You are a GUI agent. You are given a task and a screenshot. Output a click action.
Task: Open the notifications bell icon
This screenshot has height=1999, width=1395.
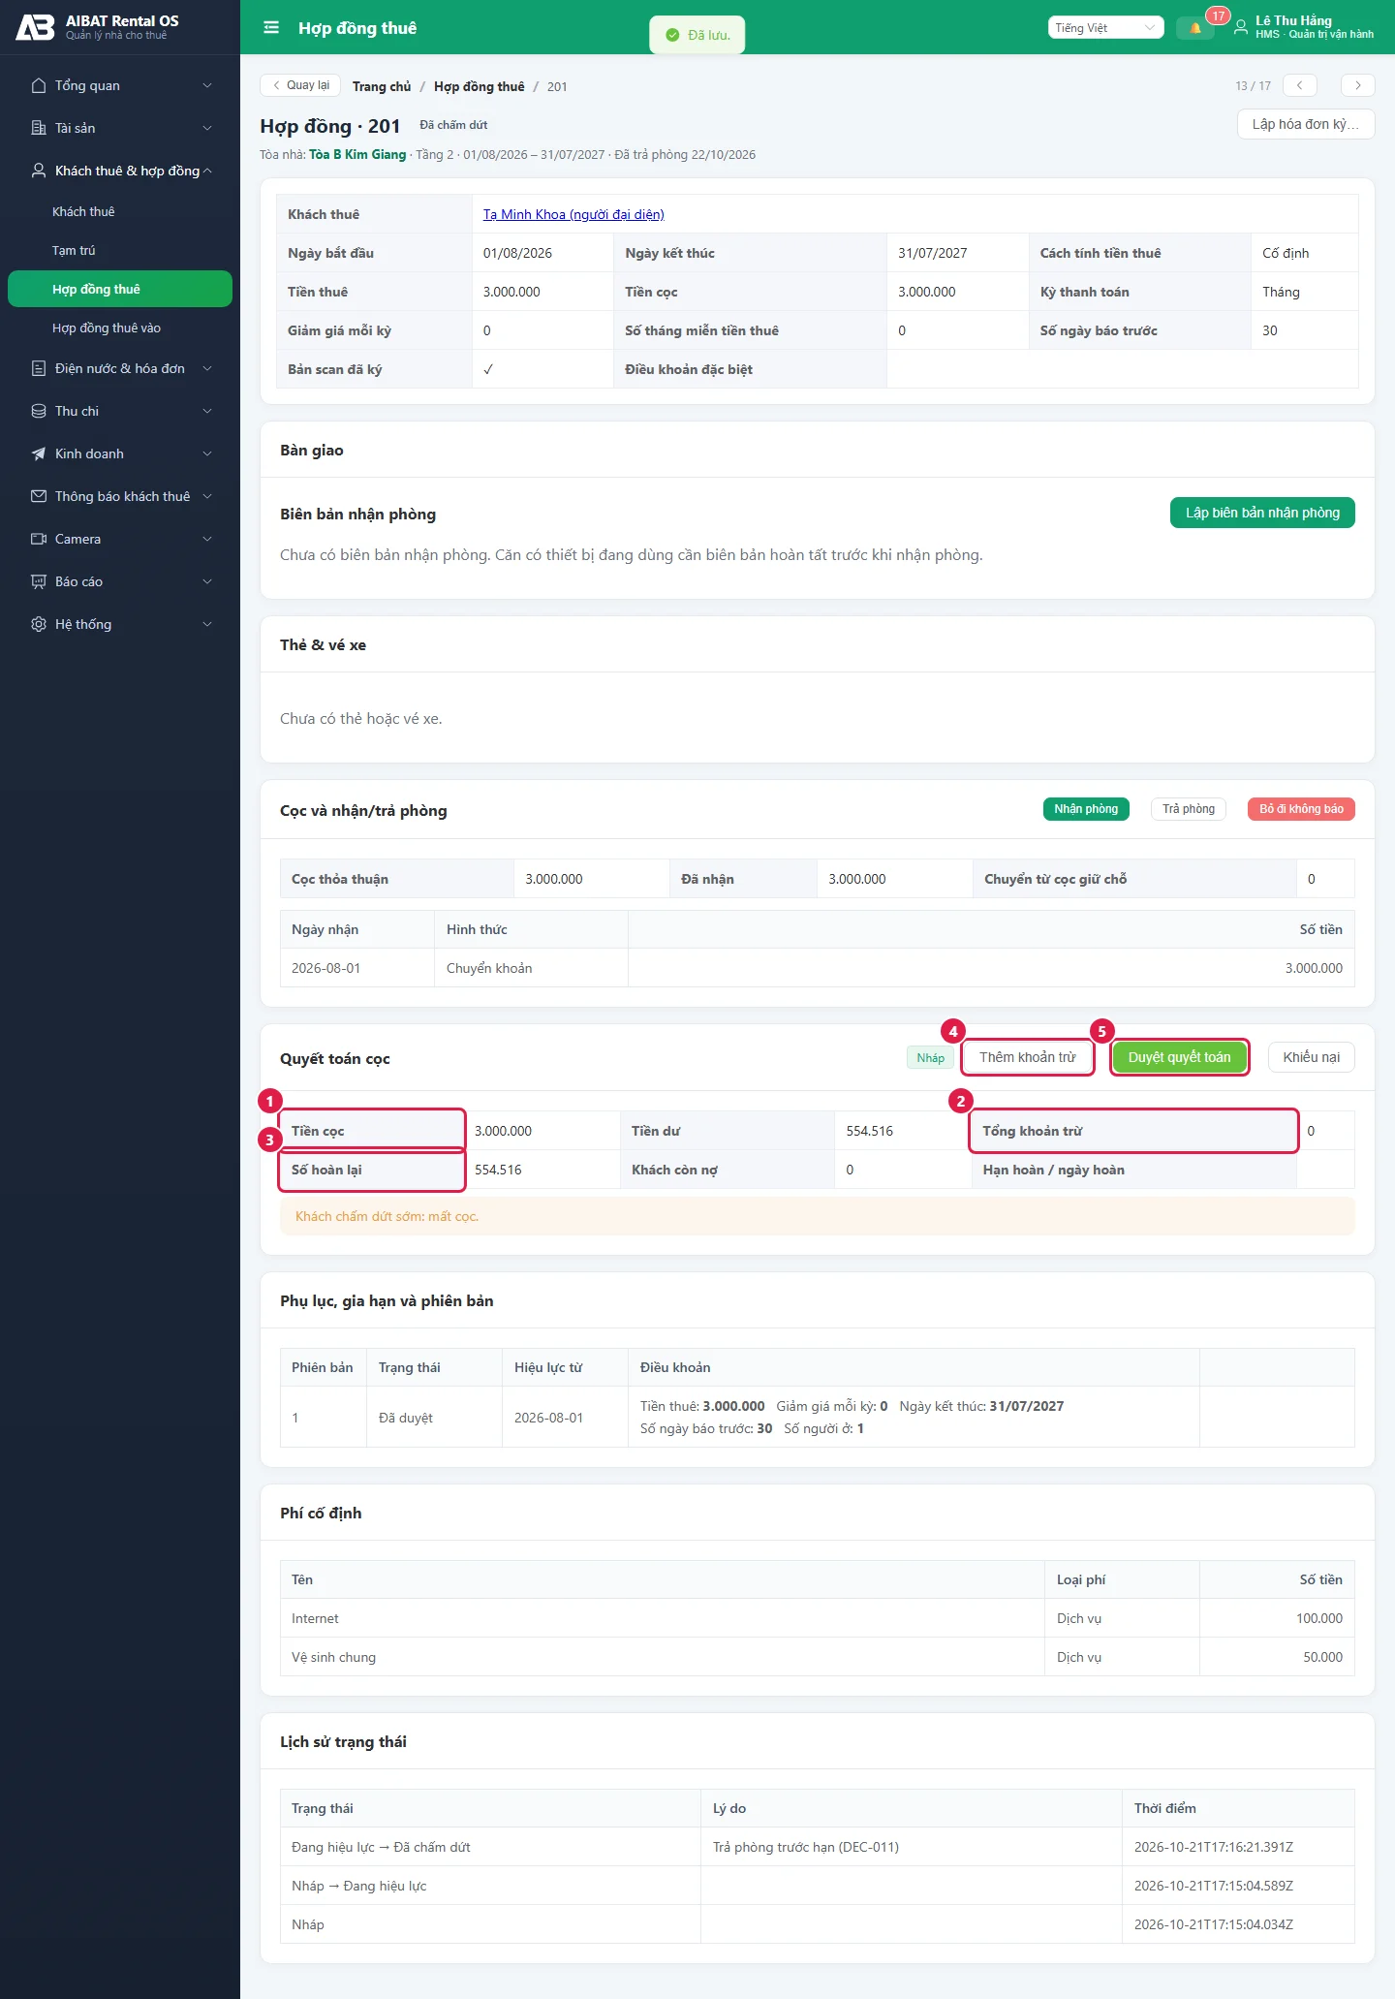[1195, 28]
